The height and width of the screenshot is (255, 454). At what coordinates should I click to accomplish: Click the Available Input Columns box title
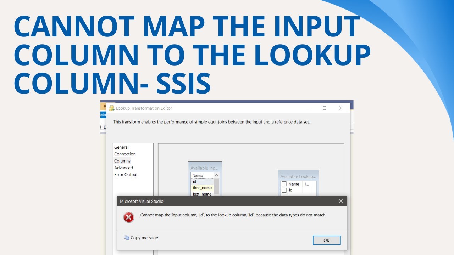(x=204, y=168)
